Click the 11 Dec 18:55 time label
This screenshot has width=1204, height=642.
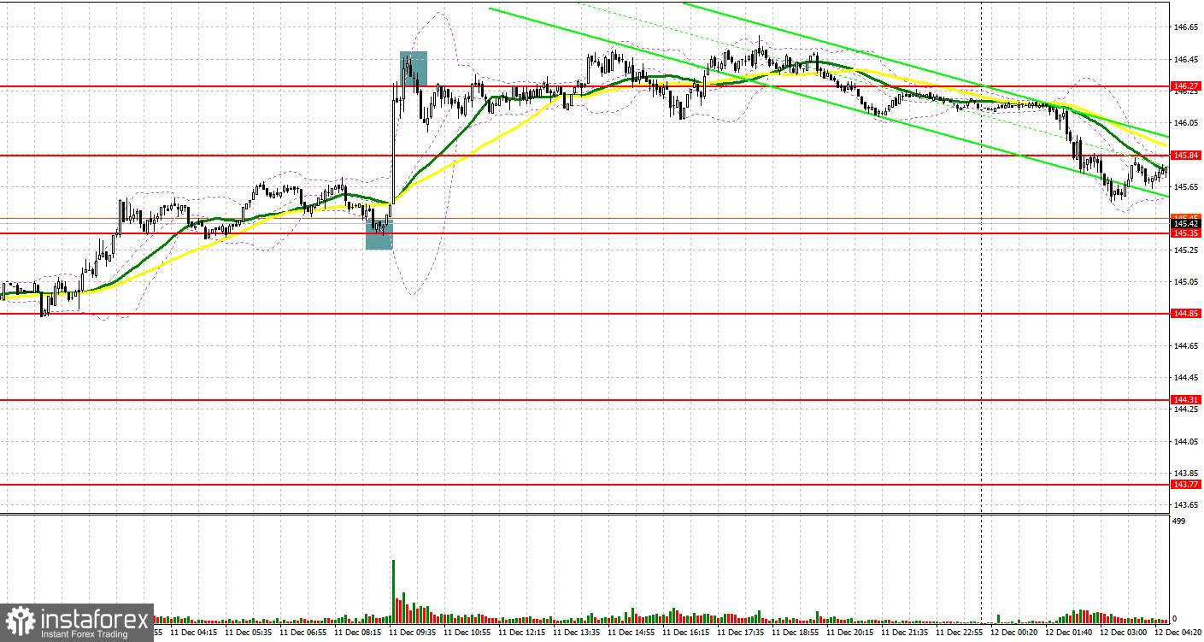coord(796,633)
